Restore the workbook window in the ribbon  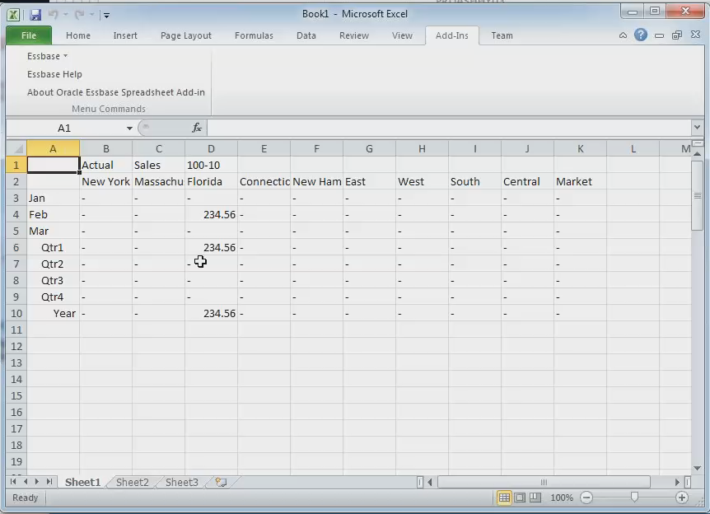677,35
